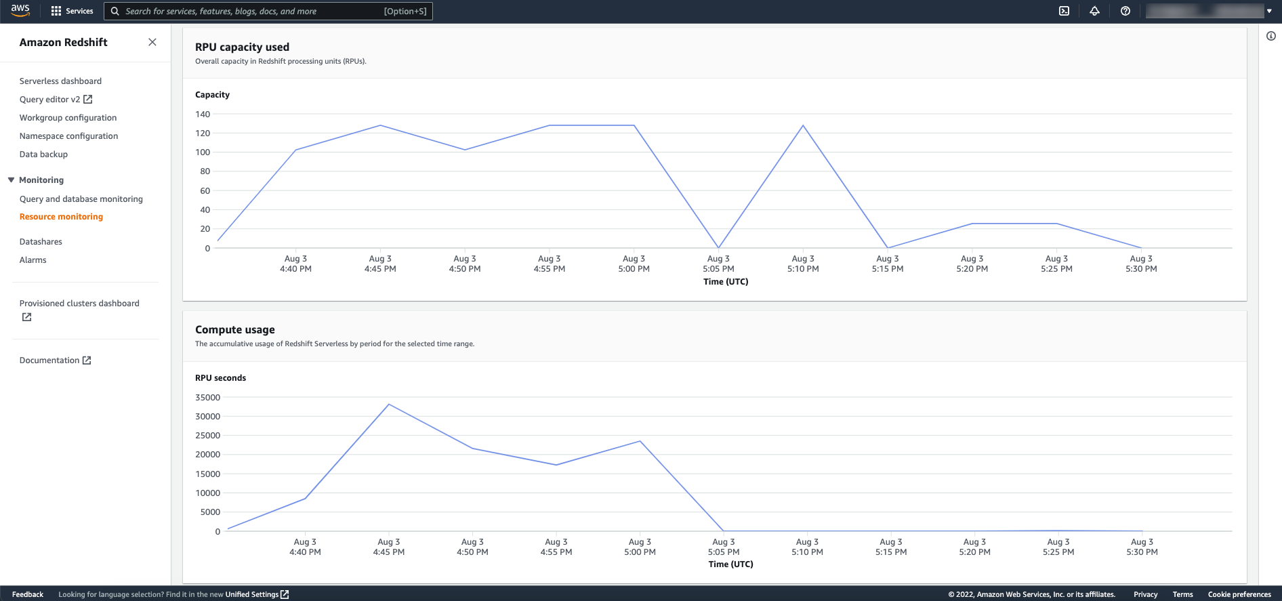Open the notifications bell
Screen dimensions: 1282x601
click(x=1094, y=11)
